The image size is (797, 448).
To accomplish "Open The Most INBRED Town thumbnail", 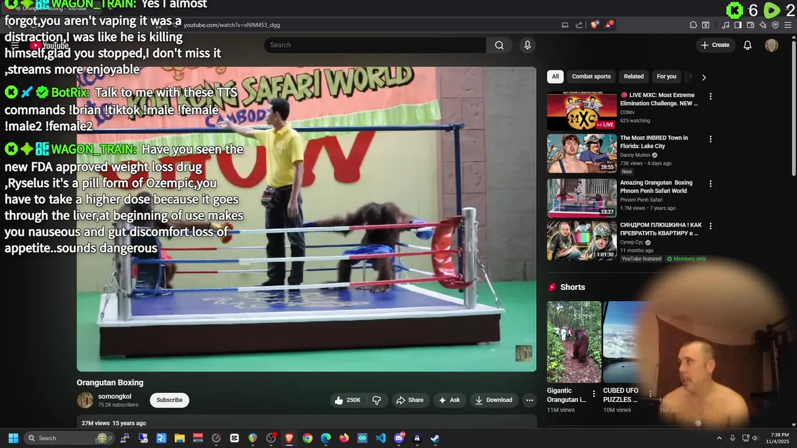I will tap(582, 153).
